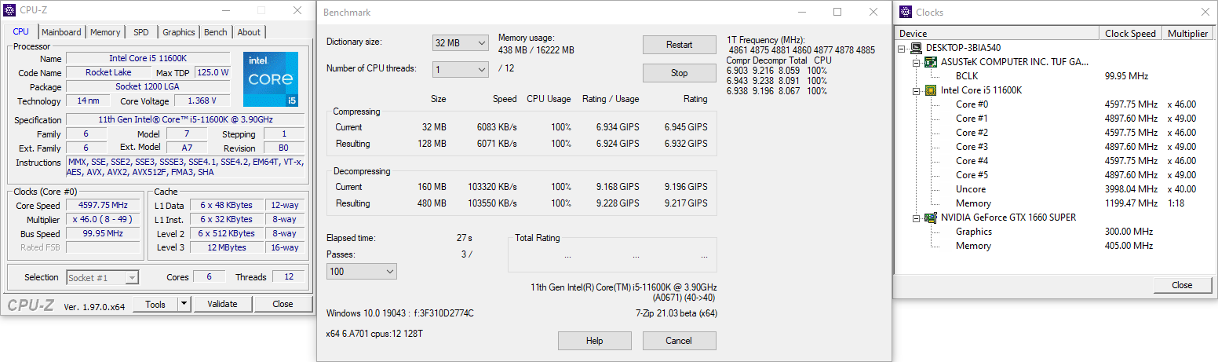Click the Clock Speed column header

[1130, 34]
